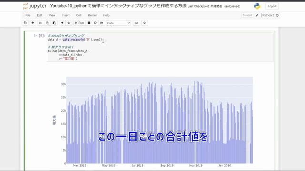
Task: Click the Jupyter logo
Action: click(35, 6)
